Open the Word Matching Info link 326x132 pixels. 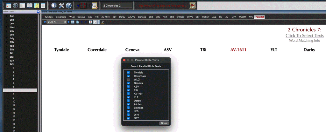(305, 40)
